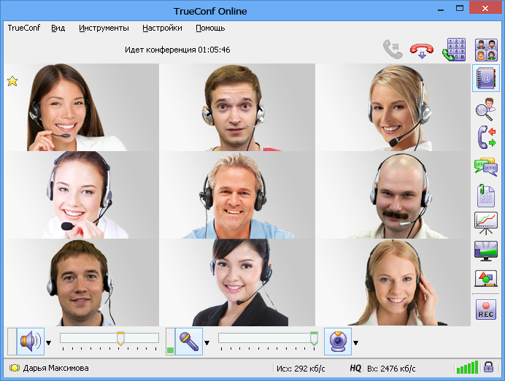Click the HQ quality indicator
The width and height of the screenshot is (505, 381).
355,368
